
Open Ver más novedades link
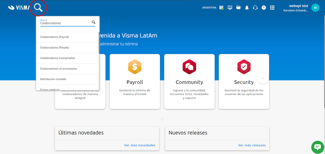pos(140,145)
